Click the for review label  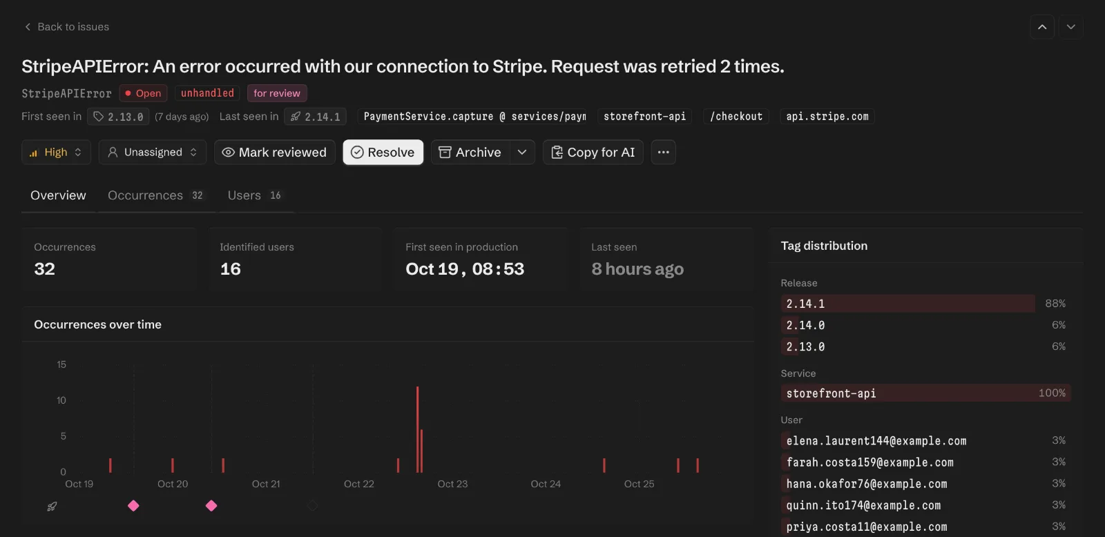click(277, 93)
